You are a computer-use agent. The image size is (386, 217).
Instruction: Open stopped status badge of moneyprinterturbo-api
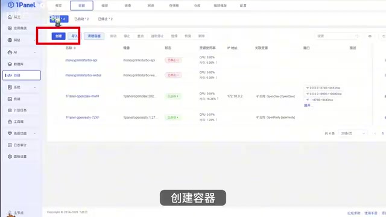[173, 60]
